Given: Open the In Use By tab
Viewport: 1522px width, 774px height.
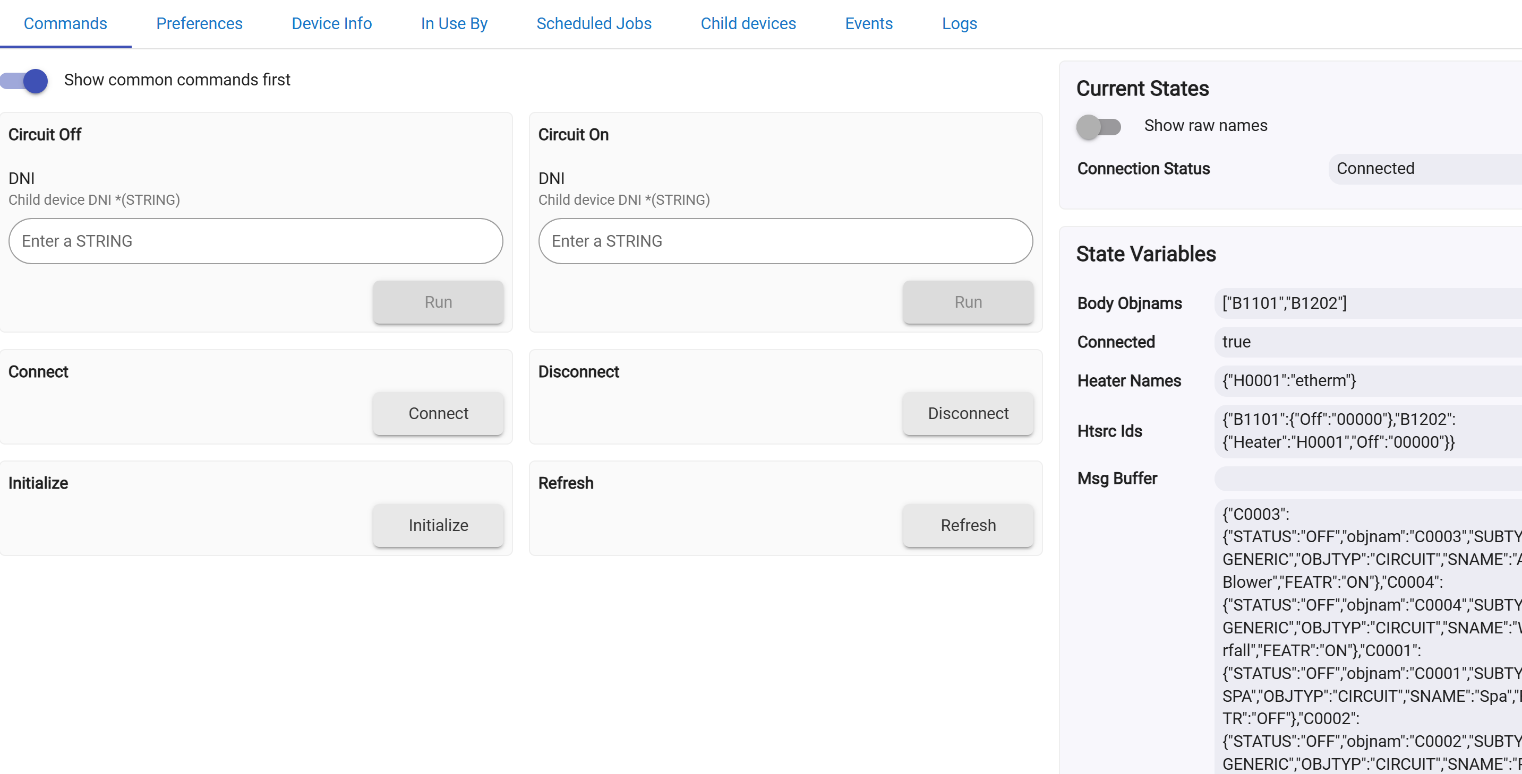Looking at the screenshot, I should click(454, 24).
